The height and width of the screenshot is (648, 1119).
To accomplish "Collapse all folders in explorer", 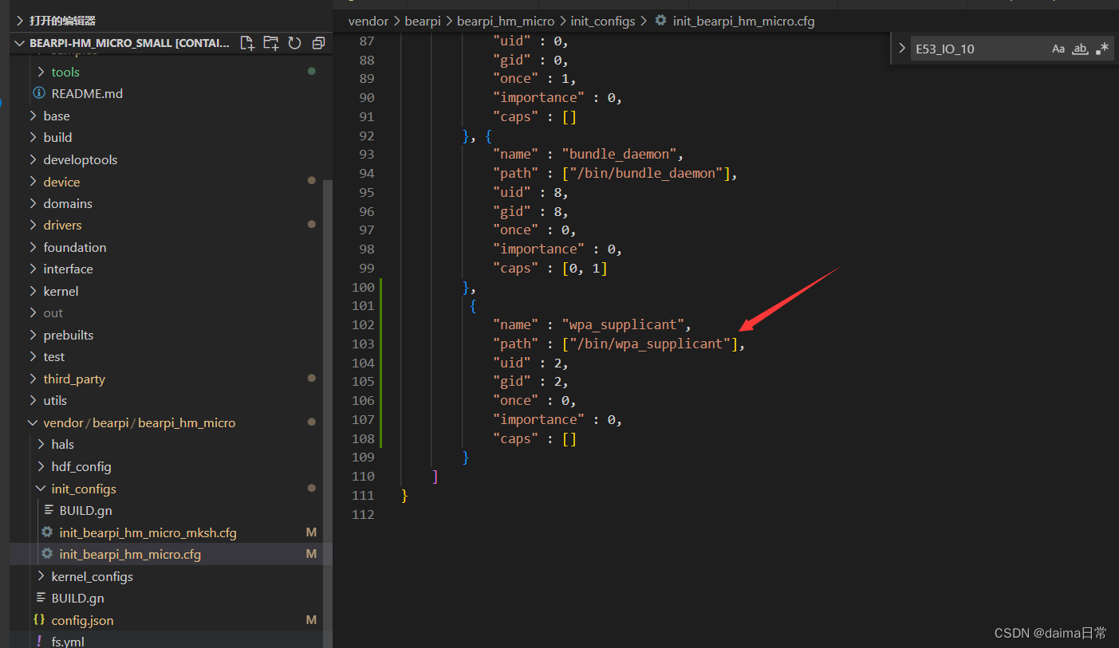I will 318,43.
